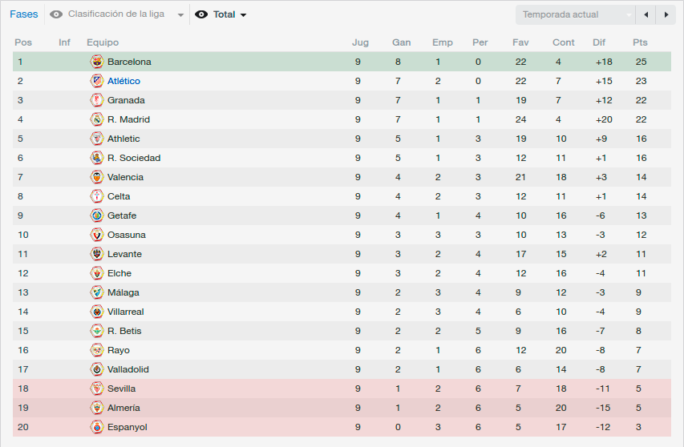Select the Espanyol club crest
This screenshot has height=447, width=684.
[x=97, y=427]
